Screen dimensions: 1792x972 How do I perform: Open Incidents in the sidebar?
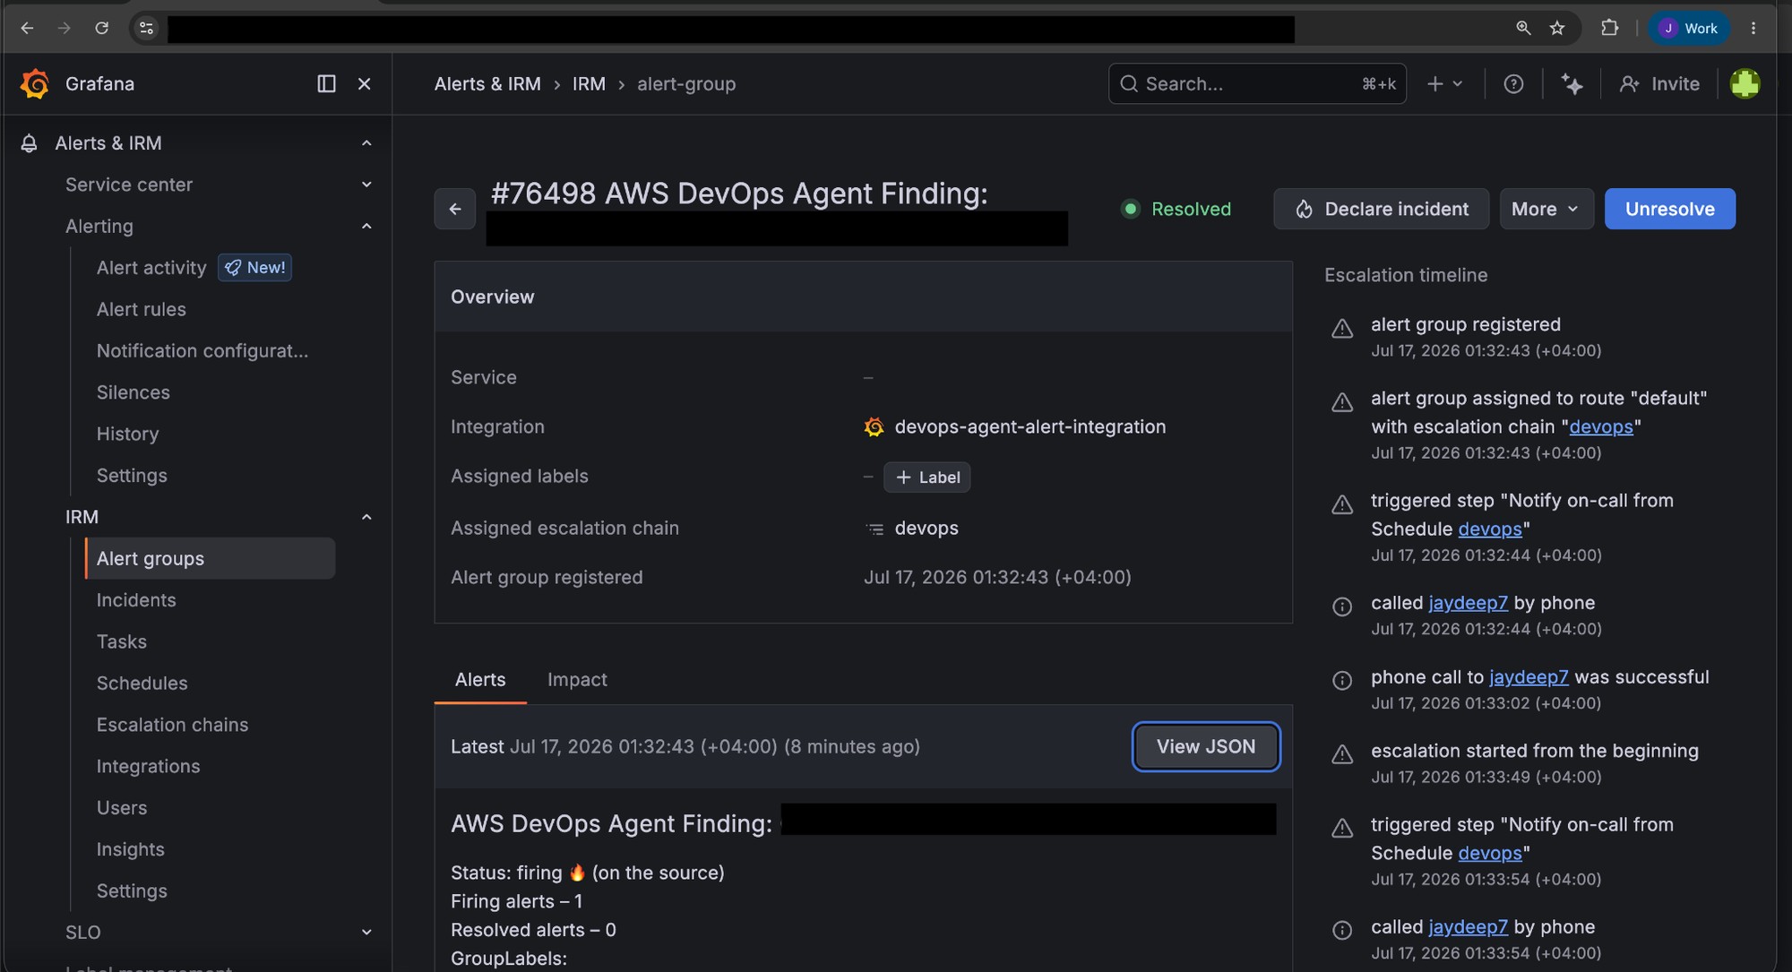136,600
